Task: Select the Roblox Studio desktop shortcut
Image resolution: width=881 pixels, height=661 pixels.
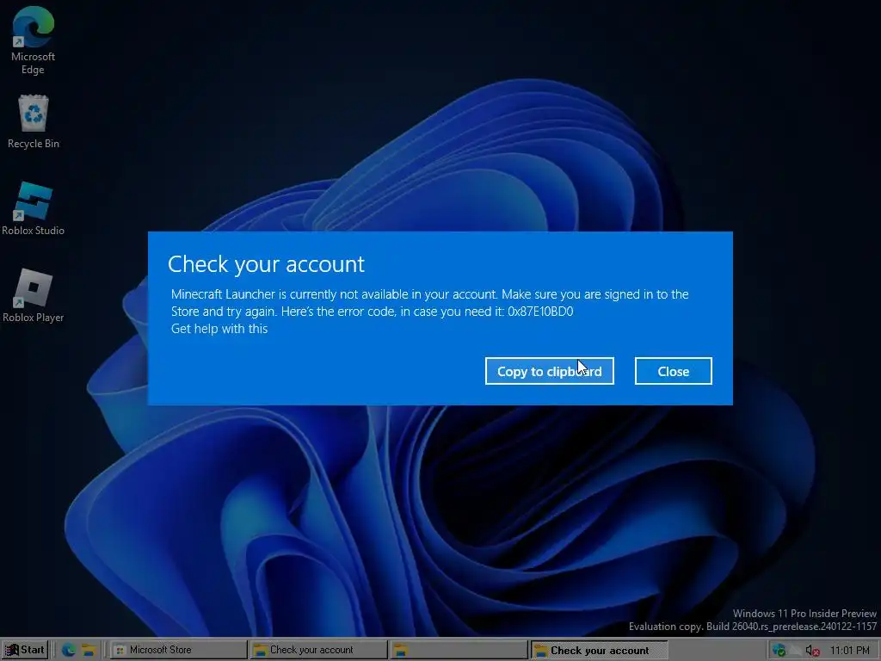Action: click(34, 208)
